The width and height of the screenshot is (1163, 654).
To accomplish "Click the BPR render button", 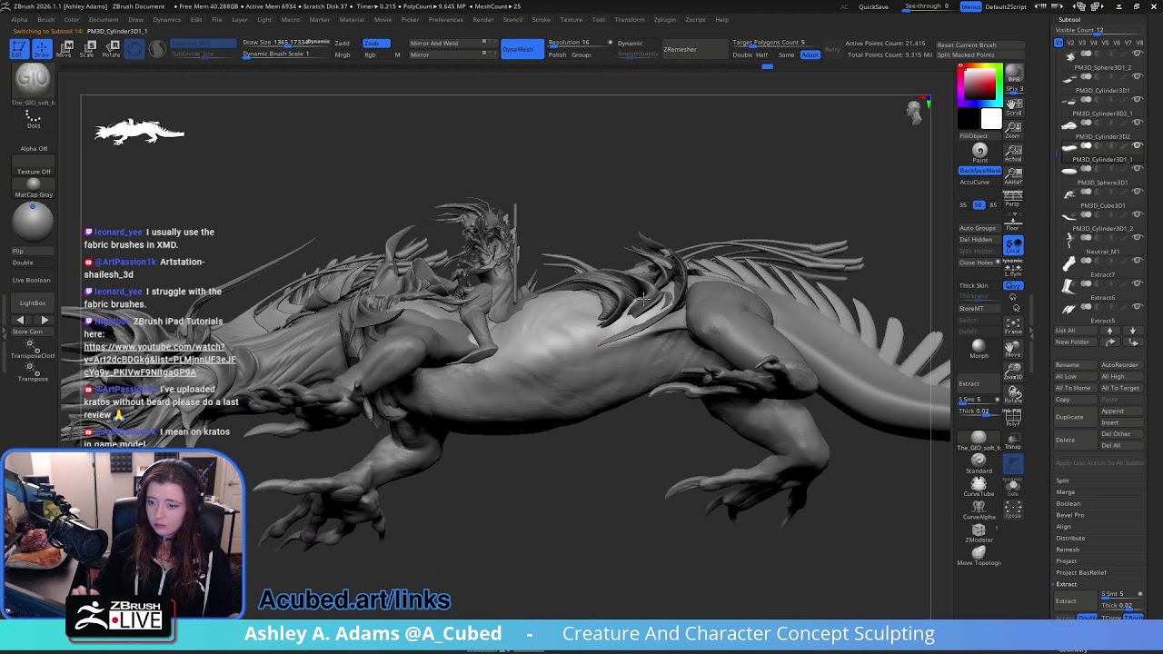I will point(1013,74).
